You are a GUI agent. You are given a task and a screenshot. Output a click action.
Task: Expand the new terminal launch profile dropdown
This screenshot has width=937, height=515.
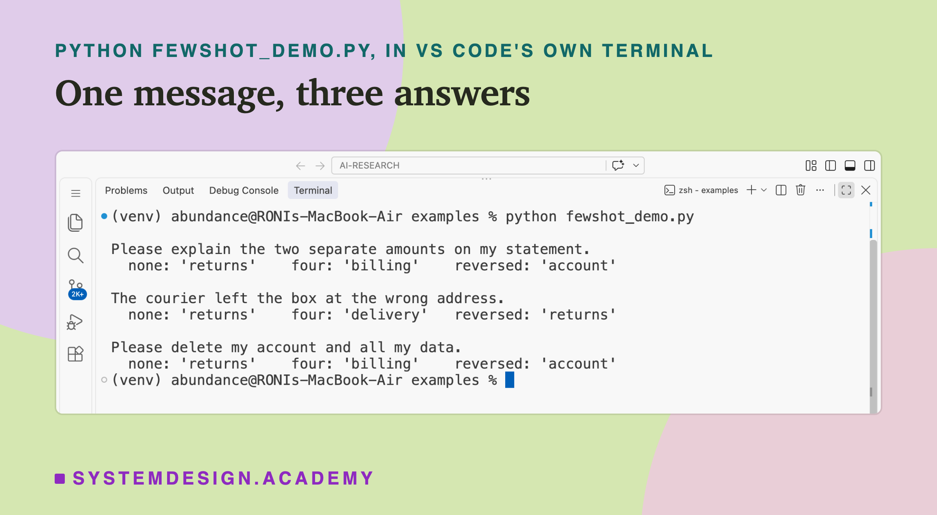764,190
